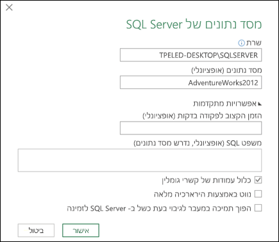Image resolution: width=279 pixels, height=242 pixels.
Task: Enable SQL Server failover support checkbox
Action: point(258,208)
